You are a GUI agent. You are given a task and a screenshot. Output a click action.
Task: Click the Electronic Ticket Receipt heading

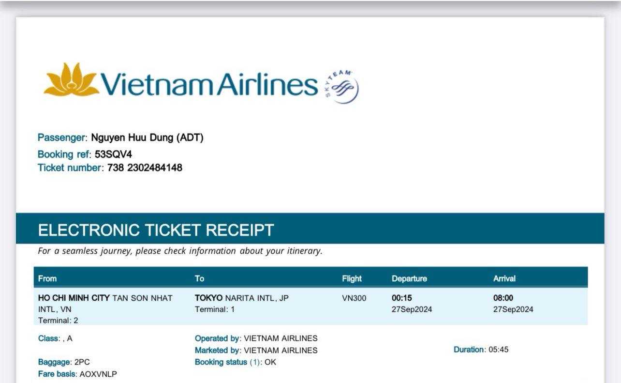156,230
